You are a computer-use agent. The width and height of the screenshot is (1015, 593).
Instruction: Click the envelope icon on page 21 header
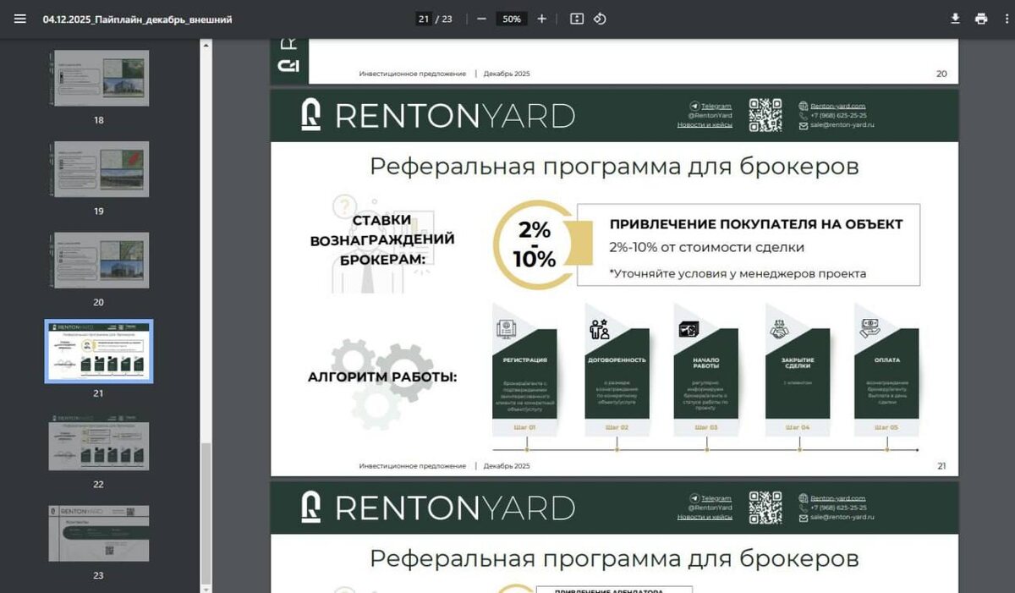(804, 125)
